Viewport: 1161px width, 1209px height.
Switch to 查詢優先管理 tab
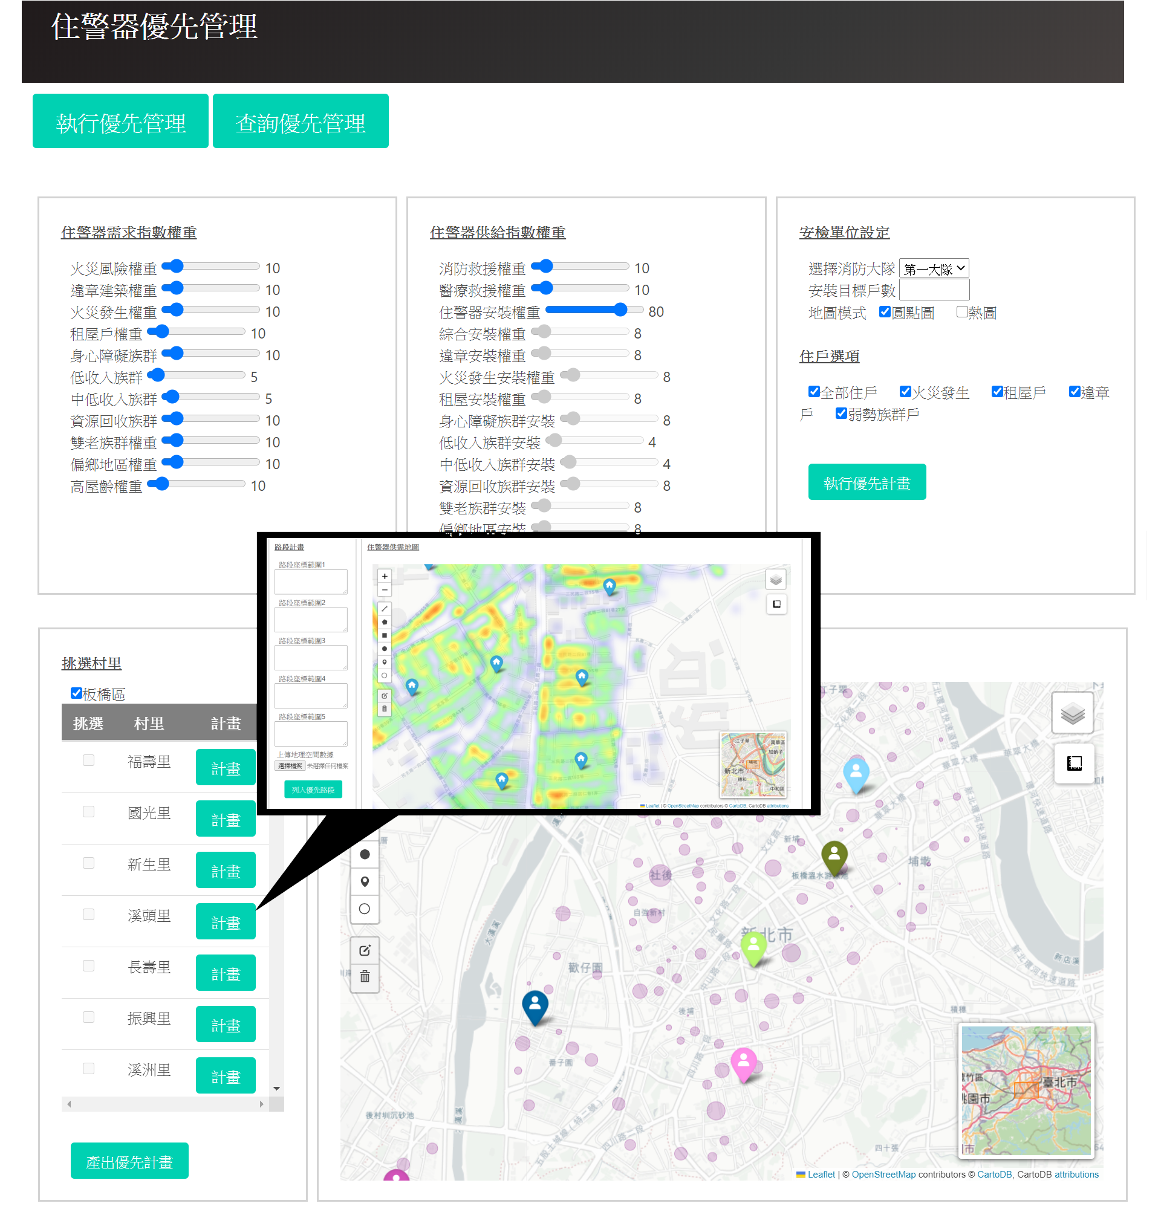click(x=301, y=122)
